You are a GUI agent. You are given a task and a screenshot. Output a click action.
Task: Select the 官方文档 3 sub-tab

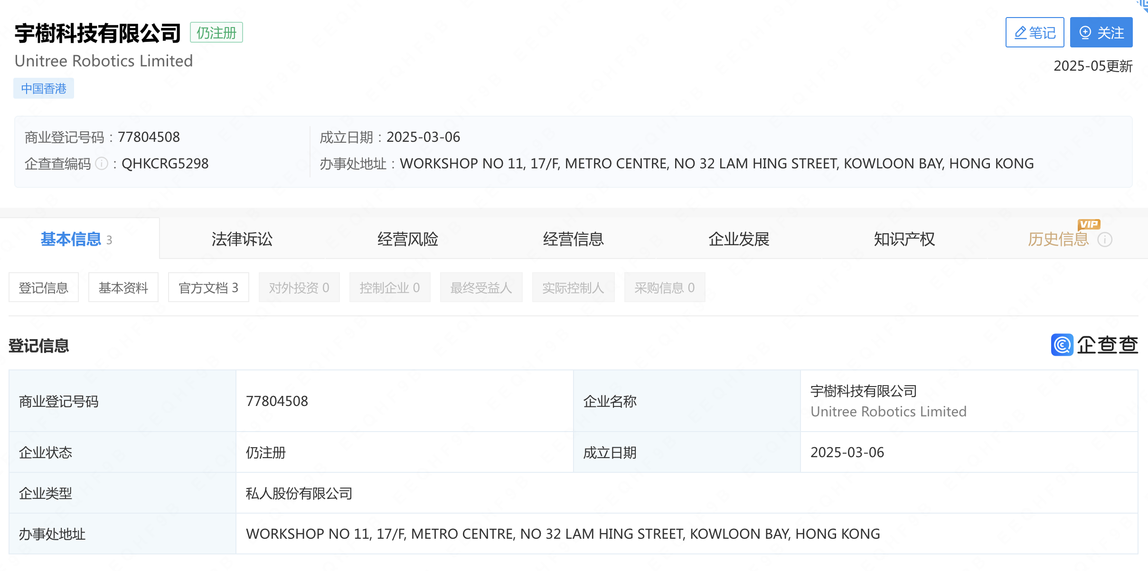[208, 287]
